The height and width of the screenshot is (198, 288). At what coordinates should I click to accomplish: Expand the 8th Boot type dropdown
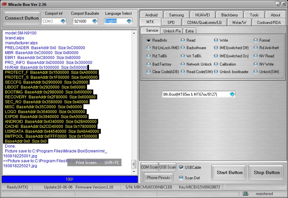232,94
